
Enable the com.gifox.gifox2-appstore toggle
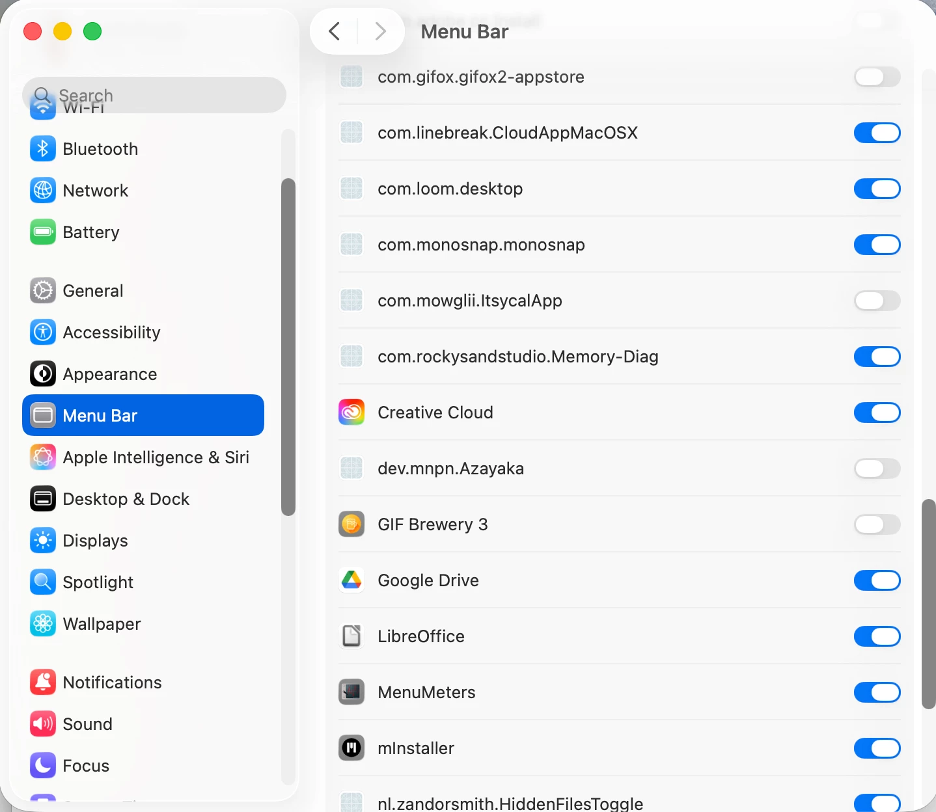pyautogui.click(x=877, y=77)
